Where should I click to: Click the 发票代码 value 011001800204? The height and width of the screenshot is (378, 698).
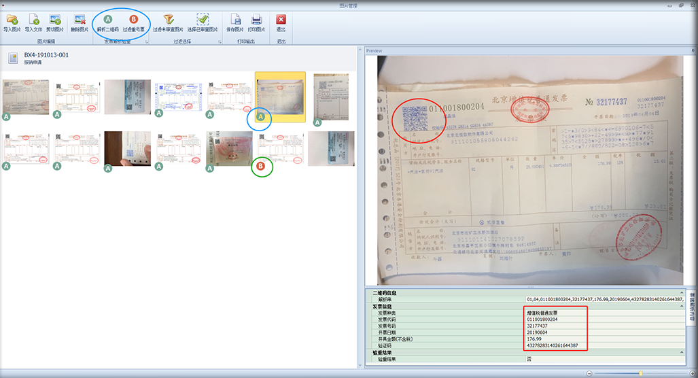point(542,320)
